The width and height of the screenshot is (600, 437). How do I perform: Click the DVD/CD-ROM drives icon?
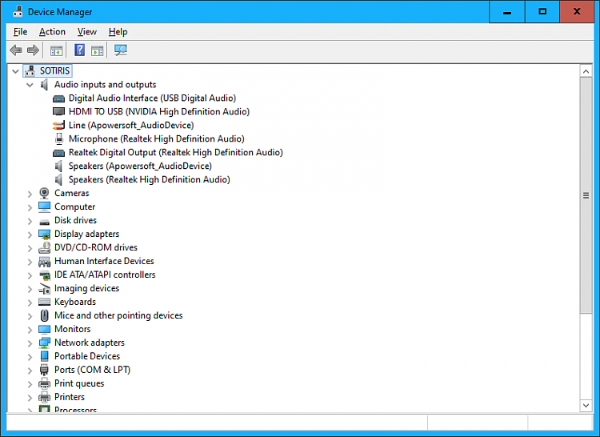pyautogui.click(x=44, y=247)
